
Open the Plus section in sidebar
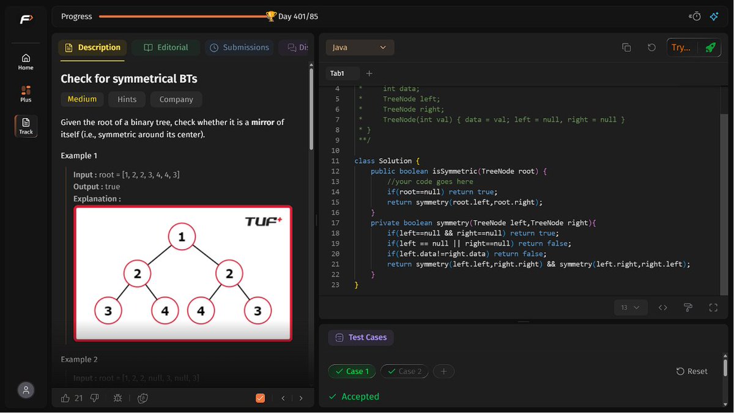point(26,94)
